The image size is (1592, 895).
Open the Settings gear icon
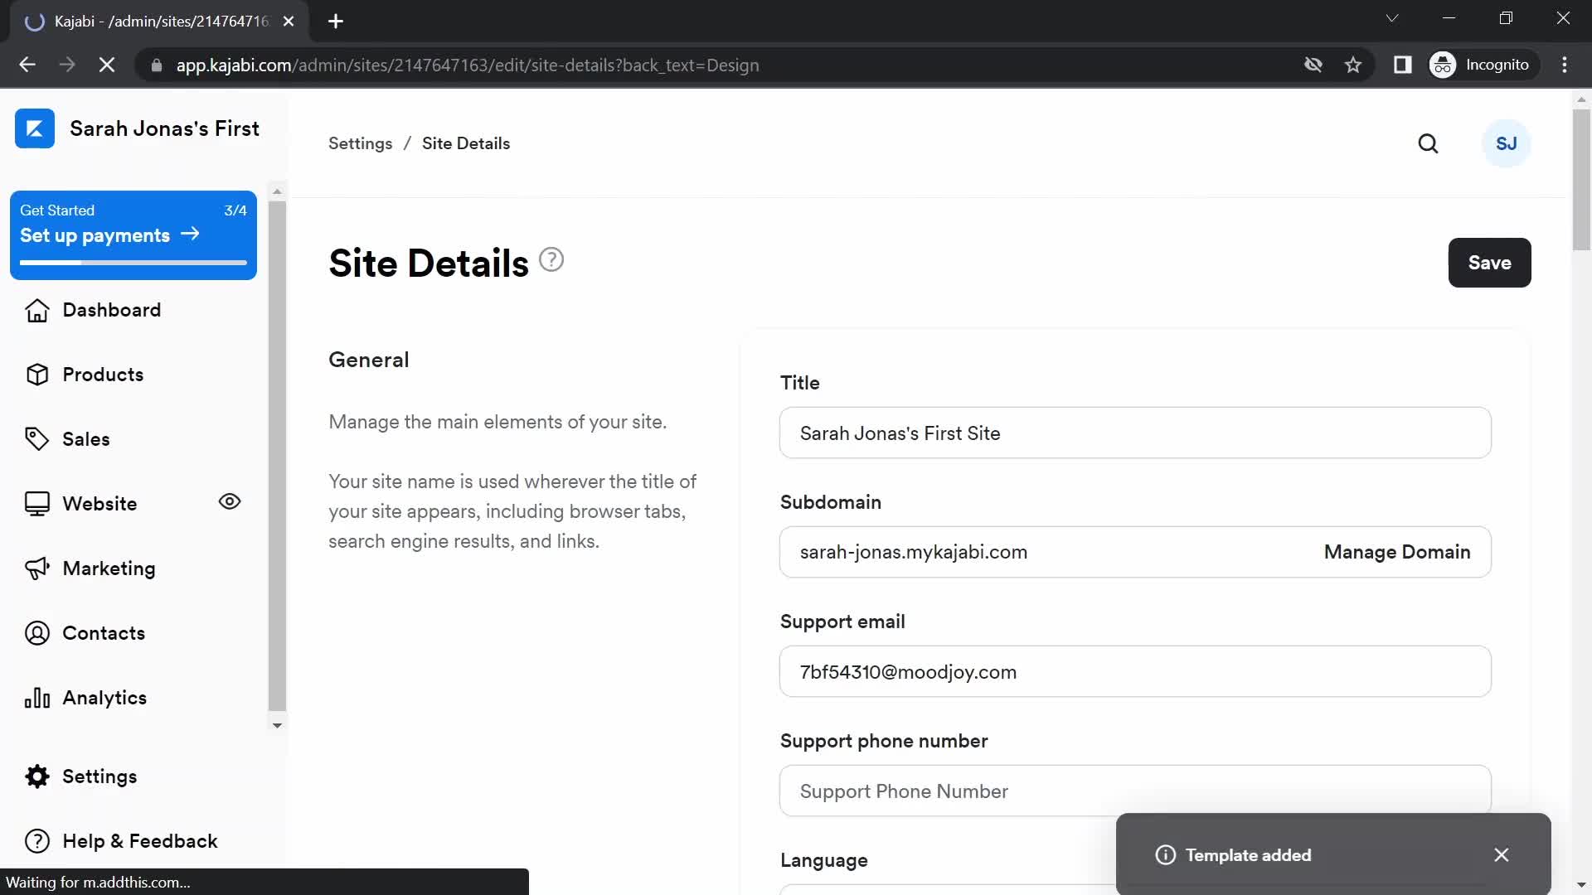(x=37, y=776)
